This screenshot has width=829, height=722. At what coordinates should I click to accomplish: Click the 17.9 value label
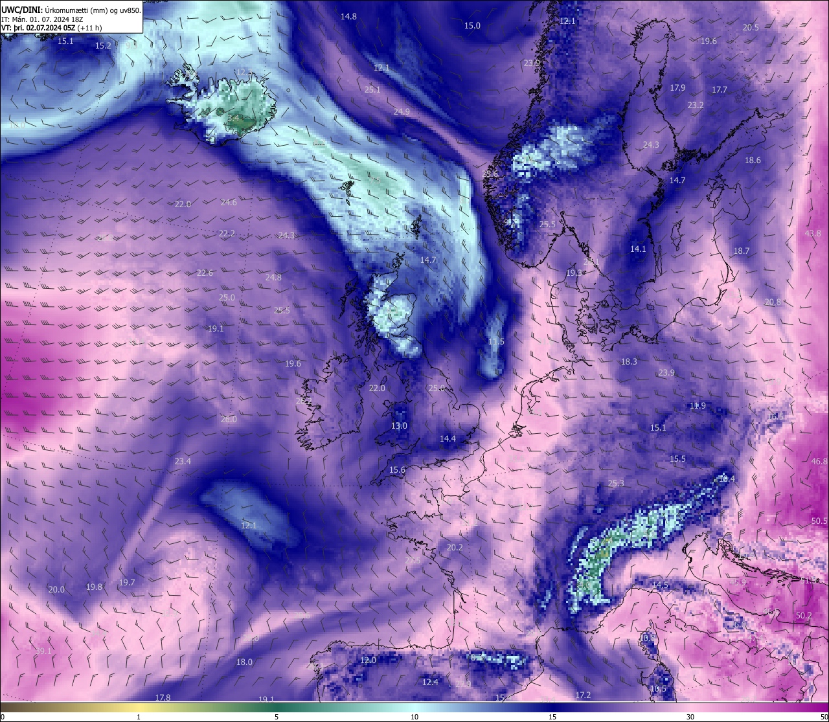coord(677,87)
